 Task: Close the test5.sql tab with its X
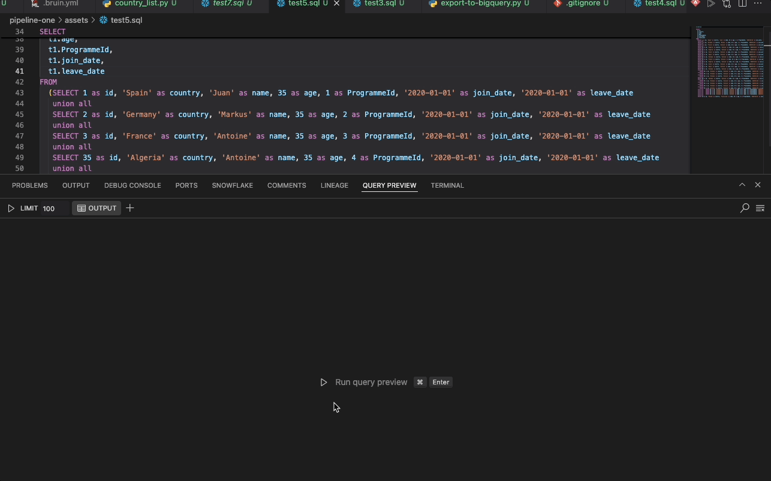336,4
